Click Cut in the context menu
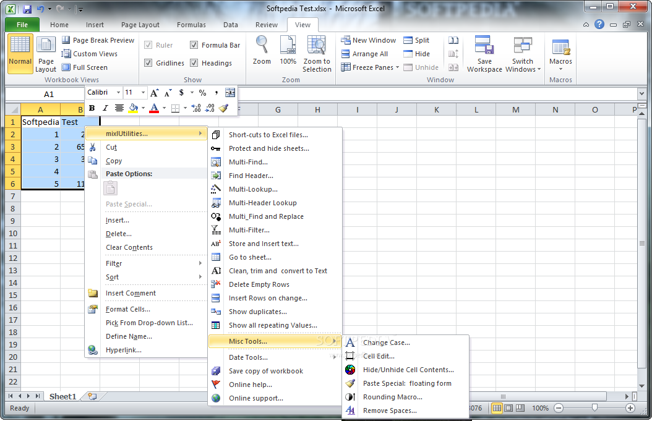 coord(147,147)
